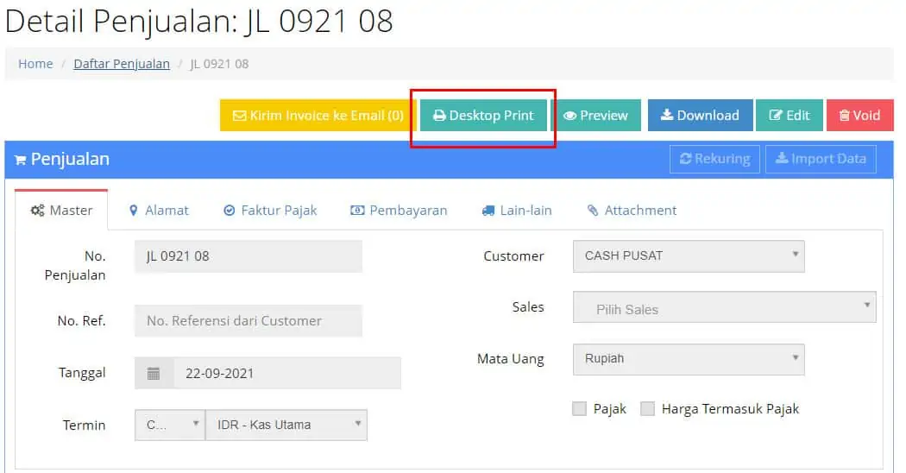The width and height of the screenshot is (906, 473).
Task: Download the sales invoice
Action: pyautogui.click(x=700, y=115)
